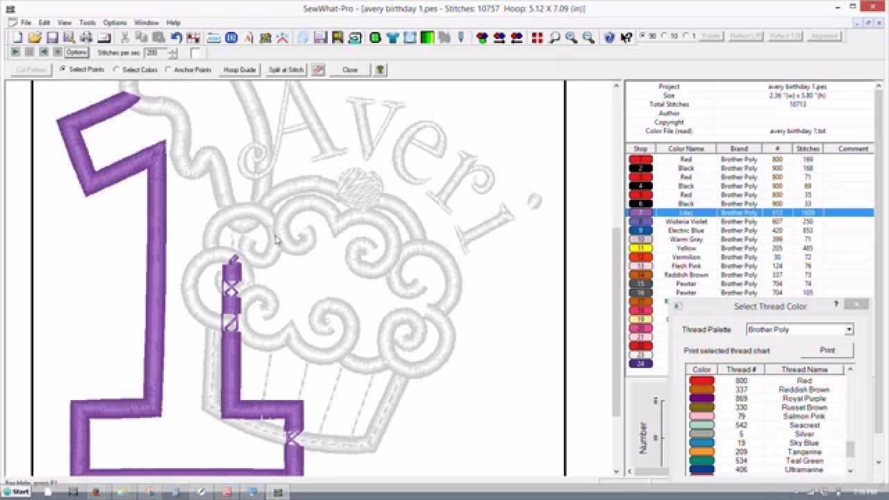Open a file with the folder icon

[35, 37]
